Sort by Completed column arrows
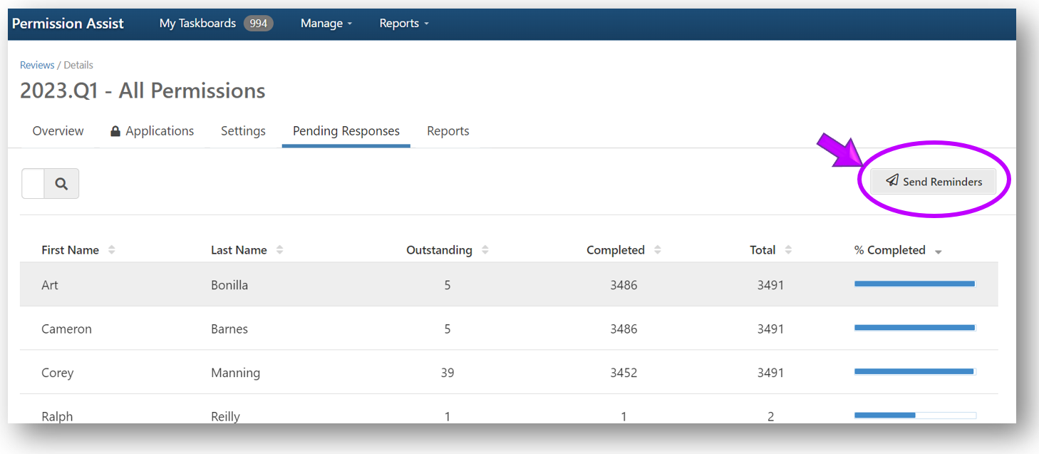The width and height of the screenshot is (1039, 454). (x=658, y=250)
